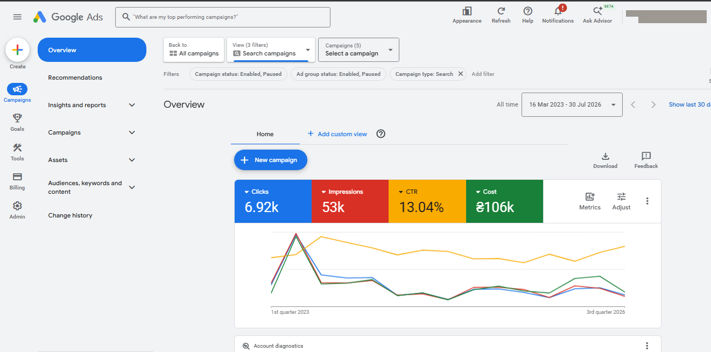Screen dimensions: 711x352
Task: Add custom view tab
Action: coord(337,134)
